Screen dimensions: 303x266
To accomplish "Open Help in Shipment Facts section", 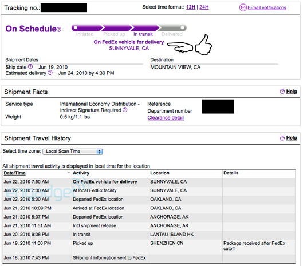I will pyautogui.click(x=292, y=92).
